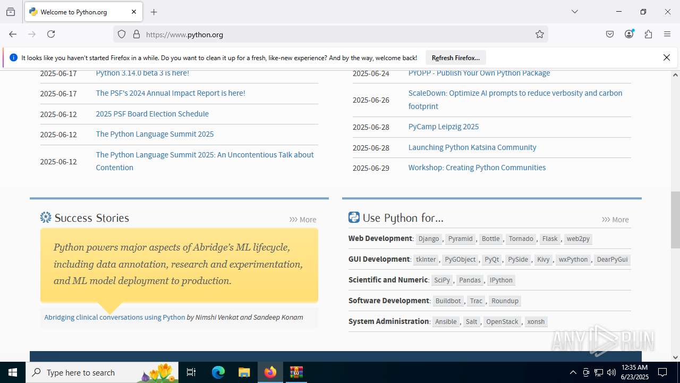
Task: Show hidden system tray icons
Action: 573,372
